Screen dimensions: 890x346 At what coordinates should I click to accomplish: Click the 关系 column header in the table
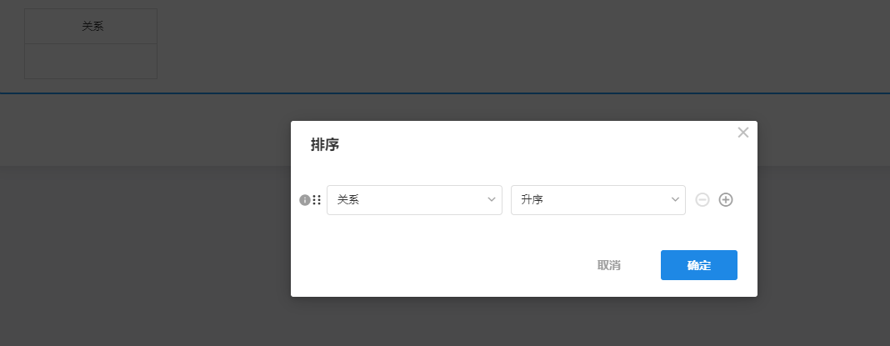pyautogui.click(x=91, y=26)
